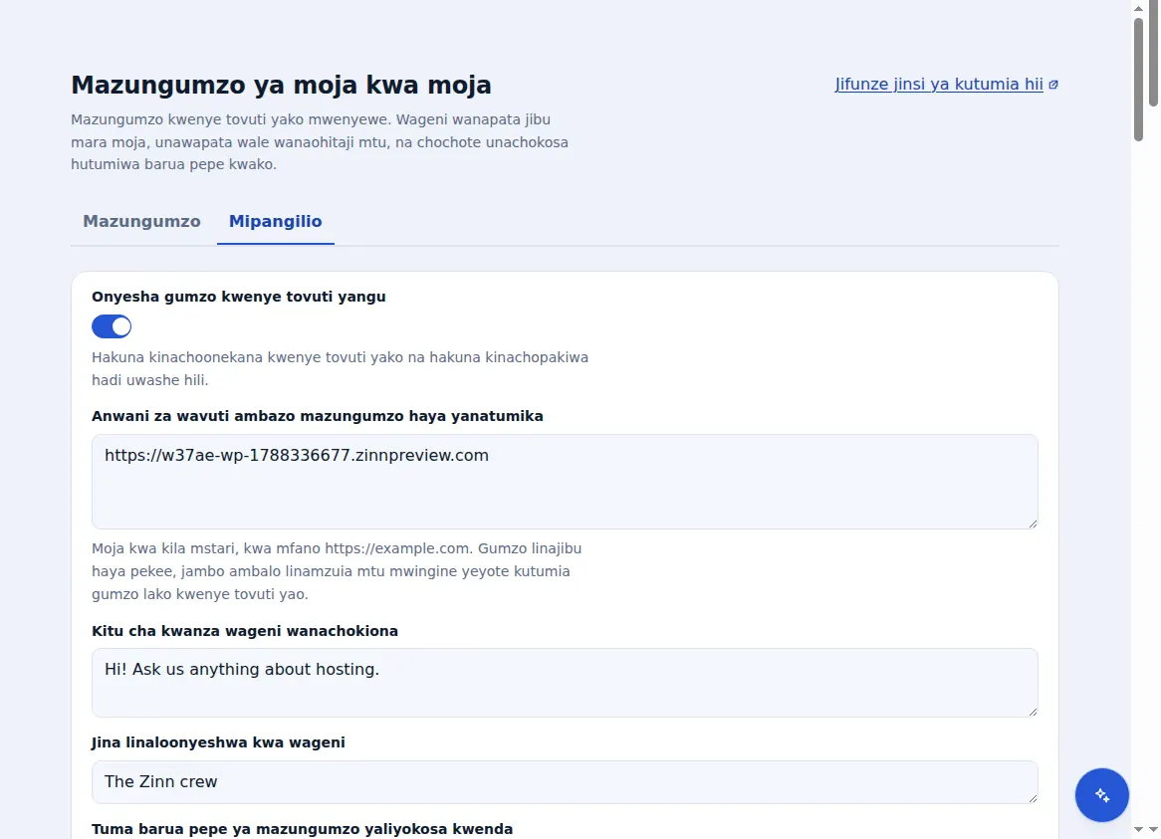Click the heading Mazungumzo ya moja kwa moja
Screen dimensions: 1161x839
pos(282,85)
